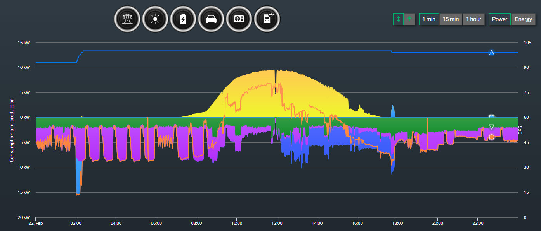Click the orange circle marker on chart
The image size is (541, 231).
coord(492,137)
